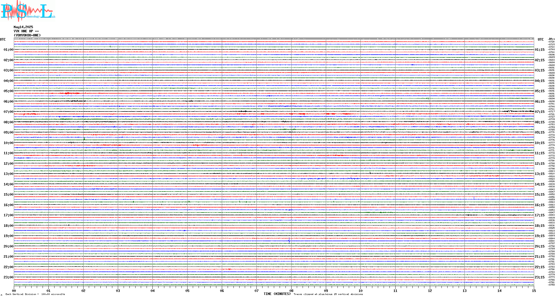Click the 13:15 right-side time label
The width and height of the screenshot is (556, 298).
pyautogui.click(x=540, y=174)
